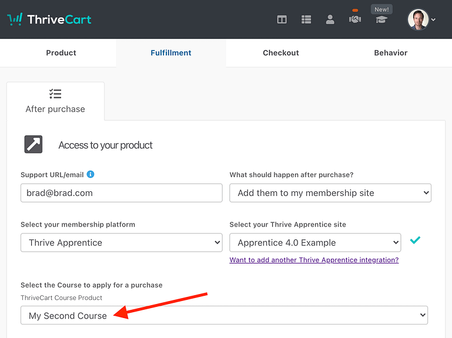Open the dashboard columns icon

tap(282, 19)
